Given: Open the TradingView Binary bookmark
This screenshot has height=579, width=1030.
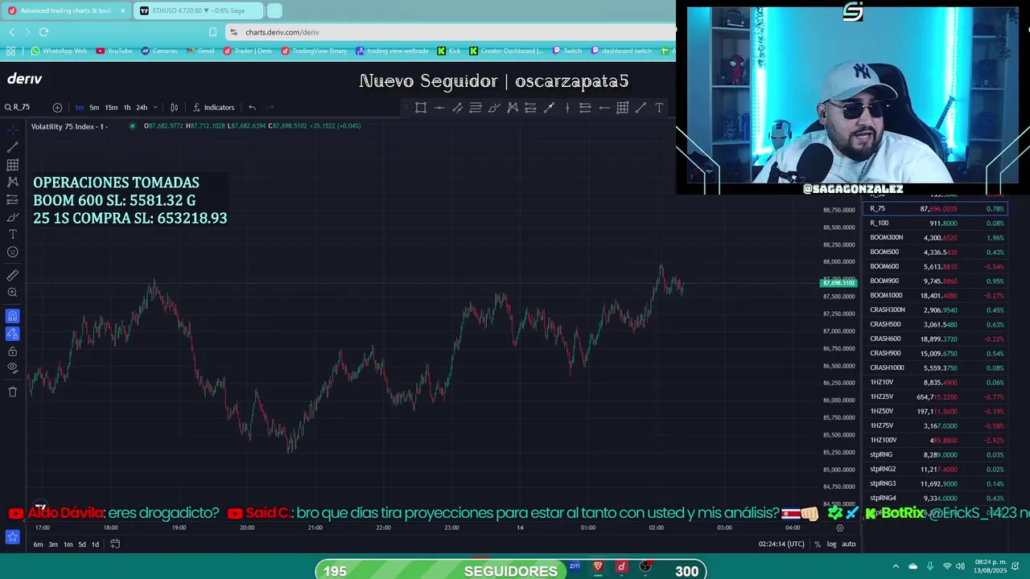Looking at the screenshot, I should point(315,51).
